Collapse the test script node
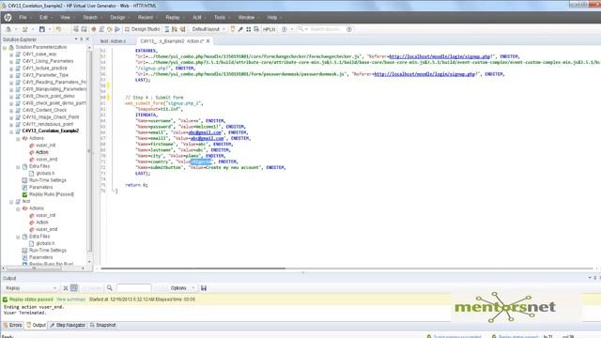 point(11,202)
